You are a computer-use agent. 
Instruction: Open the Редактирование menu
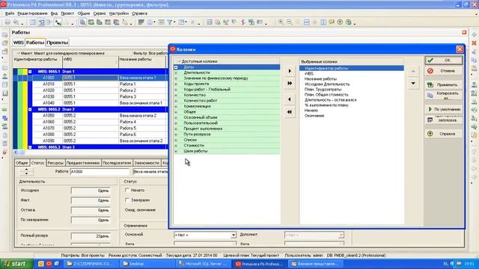click(x=32, y=13)
